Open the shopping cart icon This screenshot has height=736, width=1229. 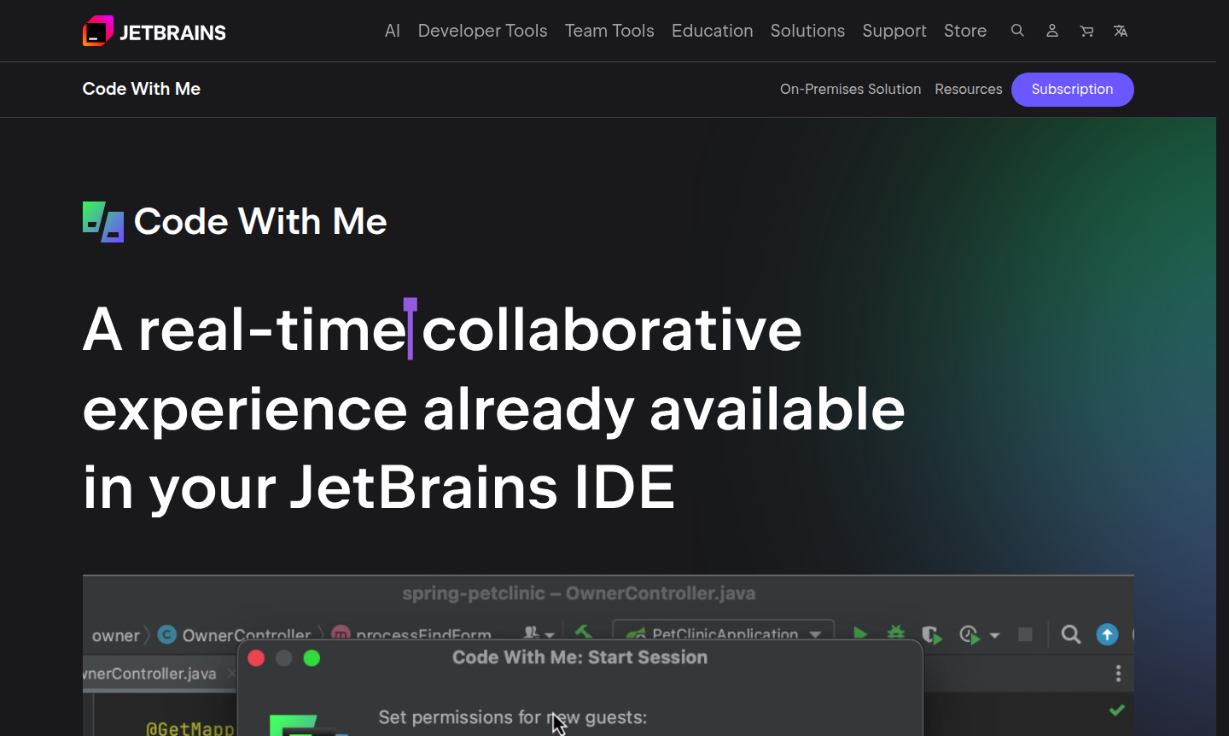(x=1086, y=31)
